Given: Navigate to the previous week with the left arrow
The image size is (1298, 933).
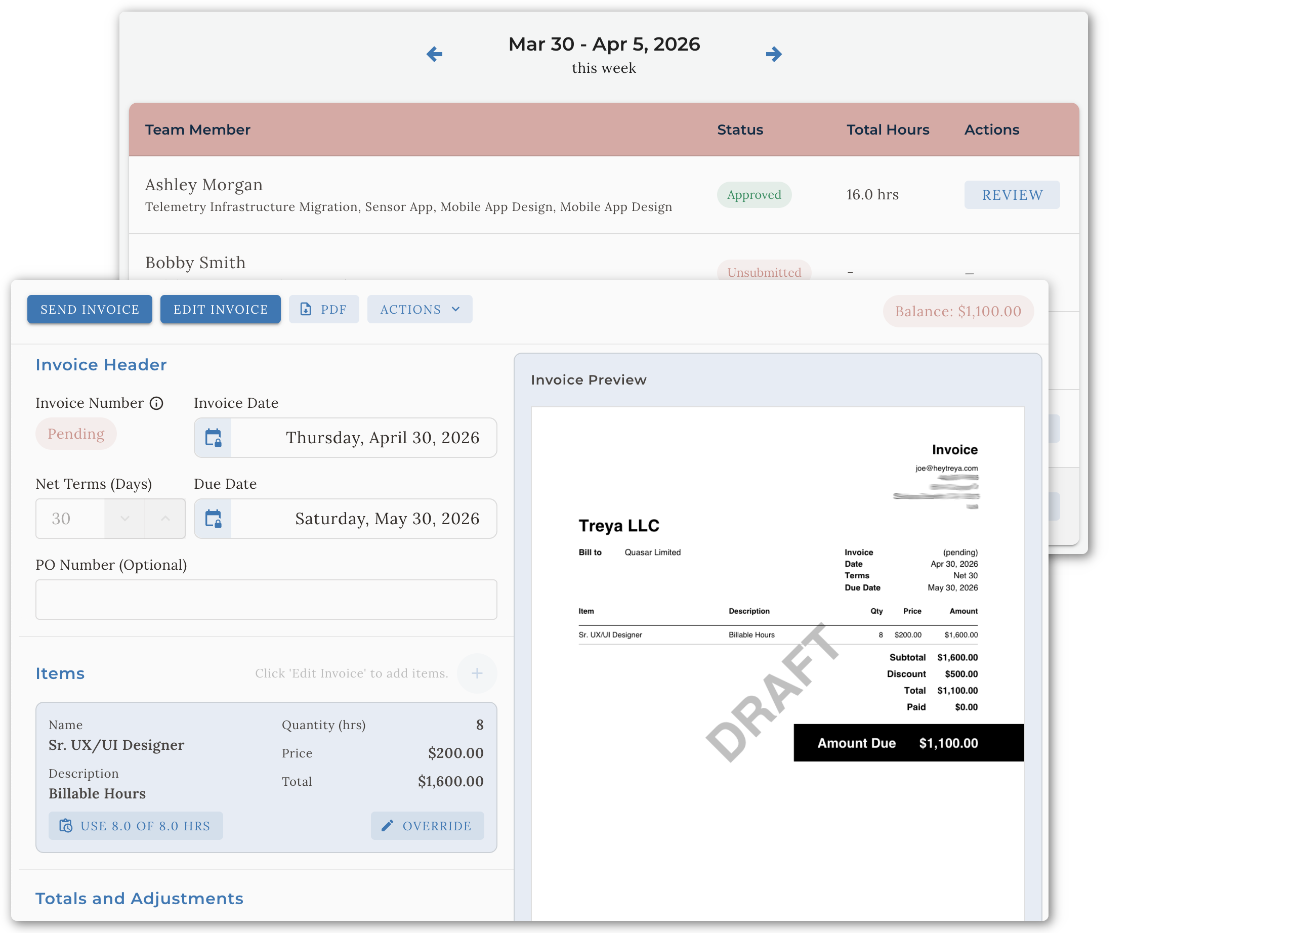Looking at the screenshot, I should pyautogui.click(x=434, y=54).
